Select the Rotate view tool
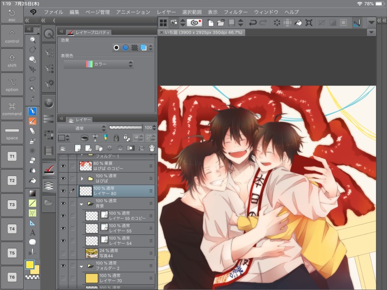 pos(32,50)
